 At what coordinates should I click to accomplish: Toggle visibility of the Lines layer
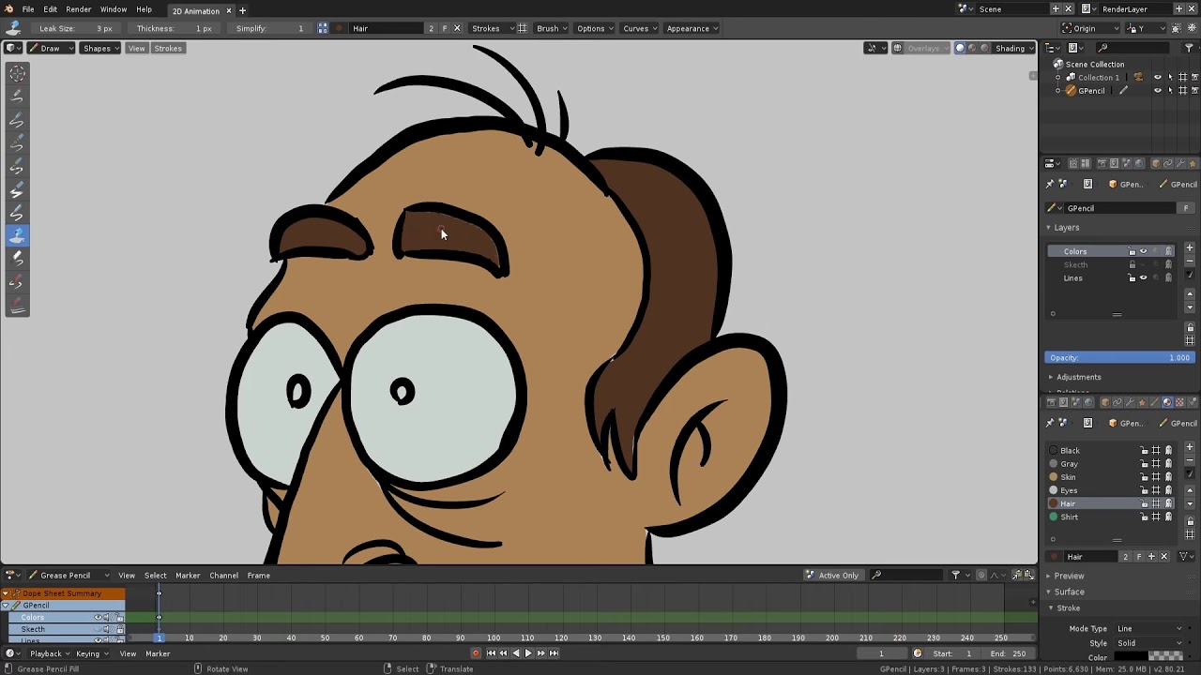click(x=1143, y=278)
